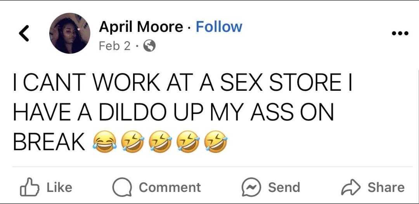Open April Moore's profile picture
Image resolution: width=419 pixels, height=204 pixels.
click(x=70, y=33)
